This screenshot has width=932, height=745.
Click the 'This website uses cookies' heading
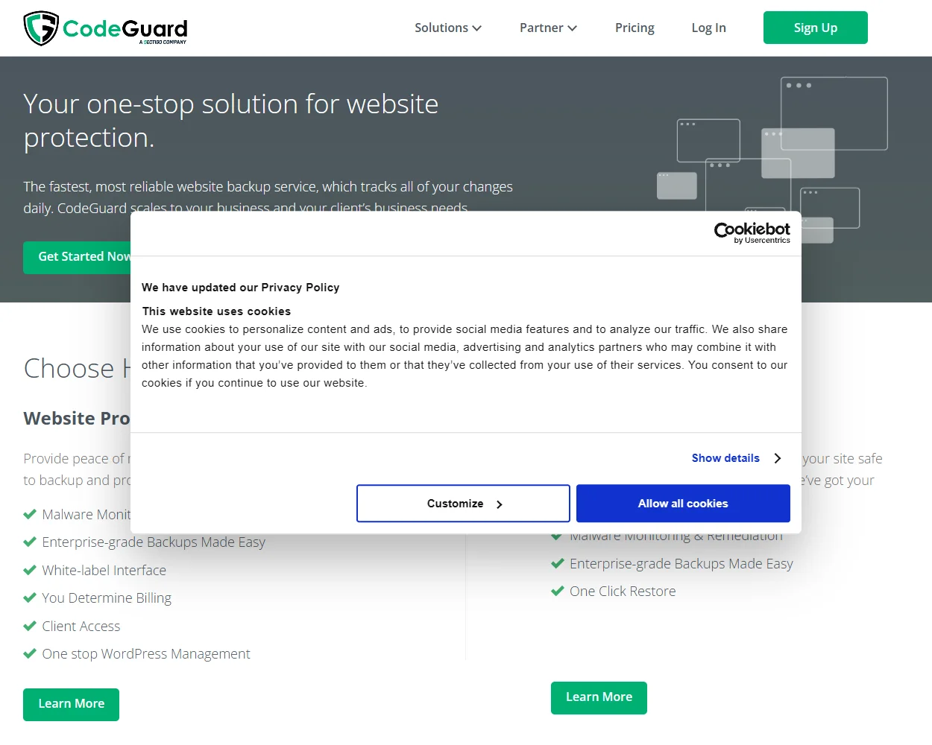click(216, 311)
